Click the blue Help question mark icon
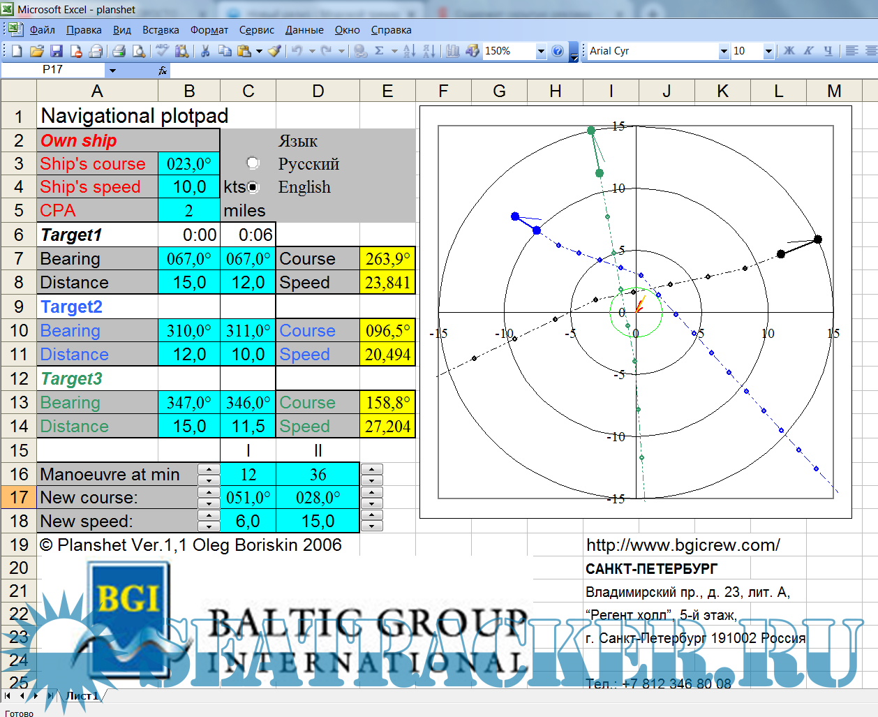The height and width of the screenshot is (717, 878). coord(557,51)
